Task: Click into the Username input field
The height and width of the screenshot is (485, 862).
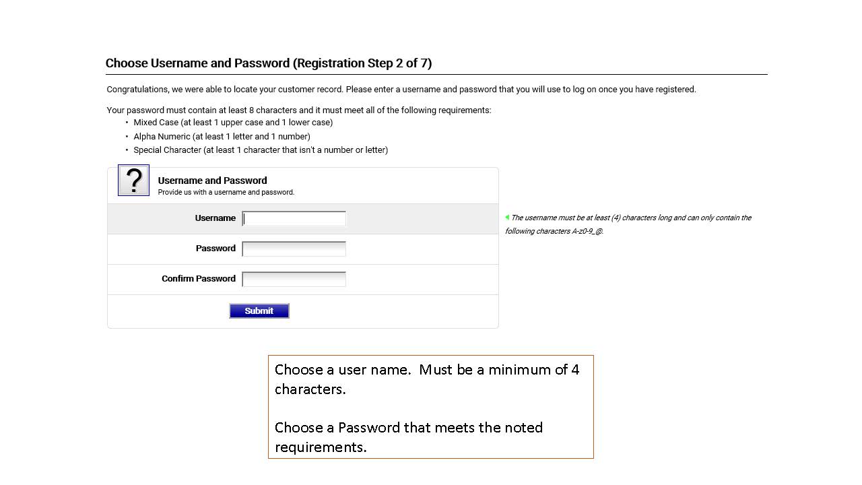Action: (294, 218)
